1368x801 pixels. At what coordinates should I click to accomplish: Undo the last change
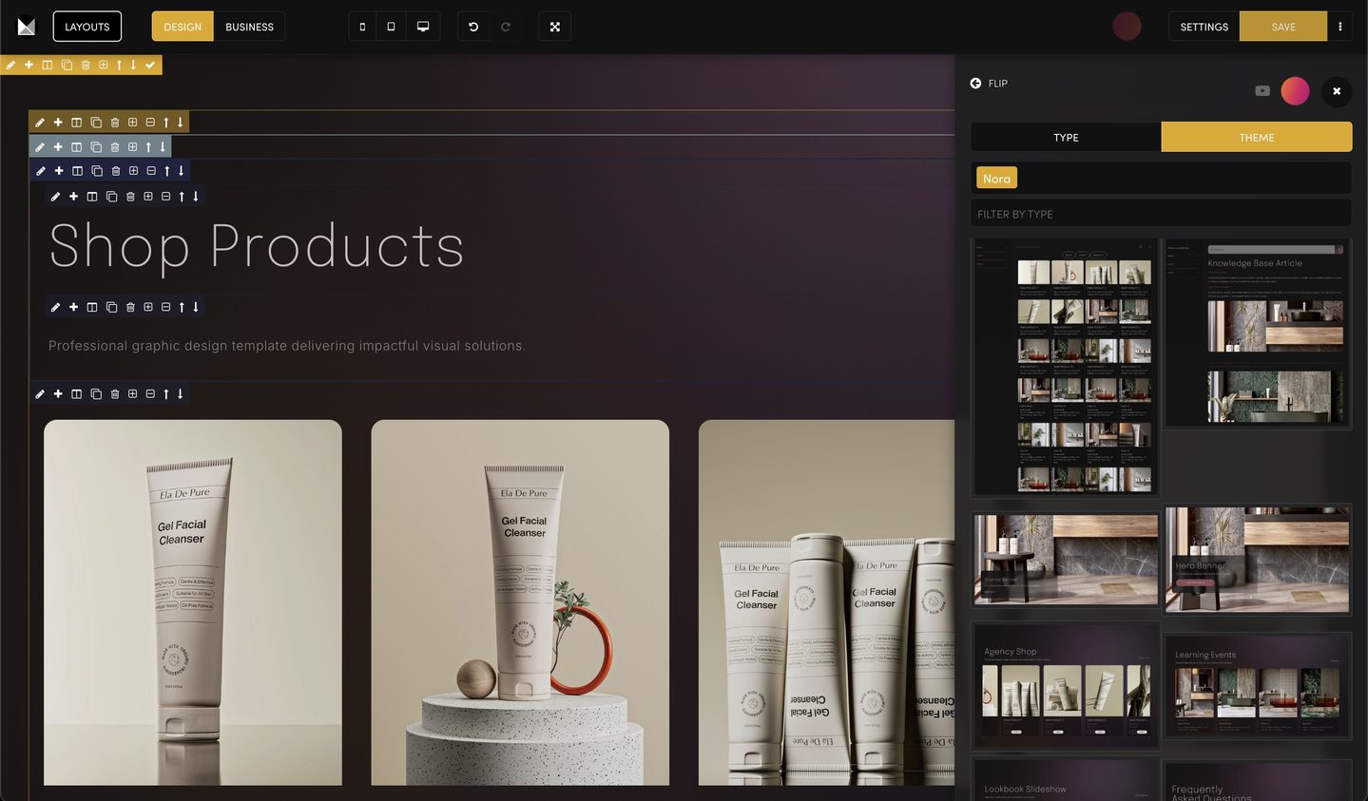click(473, 27)
